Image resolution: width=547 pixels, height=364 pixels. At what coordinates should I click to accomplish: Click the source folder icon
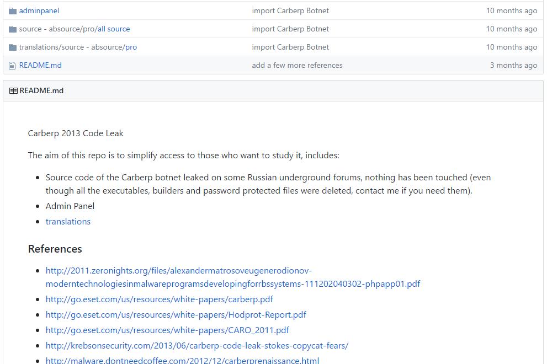click(x=13, y=29)
